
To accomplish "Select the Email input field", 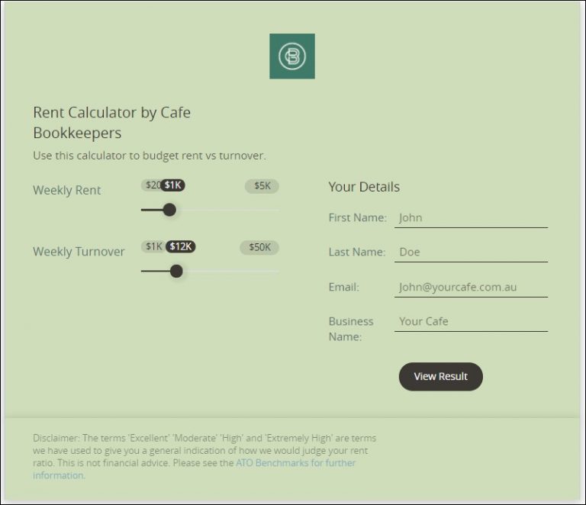I will (x=471, y=287).
